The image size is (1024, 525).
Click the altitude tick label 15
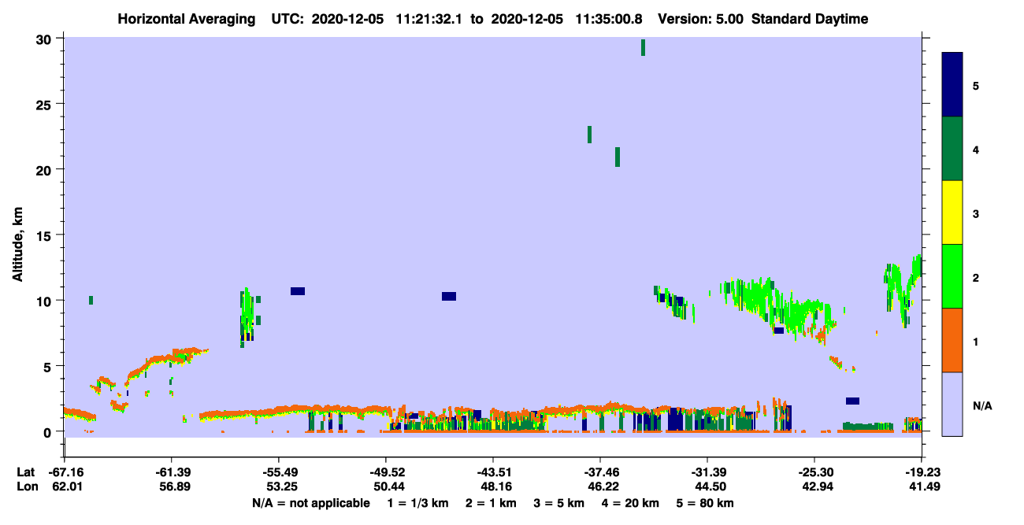click(x=46, y=235)
